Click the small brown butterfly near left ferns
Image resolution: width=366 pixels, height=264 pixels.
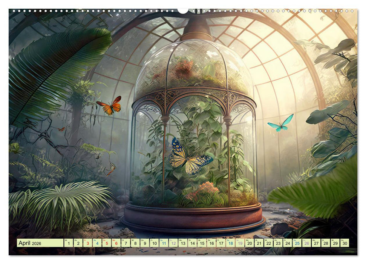pyautogui.click(x=110, y=170)
